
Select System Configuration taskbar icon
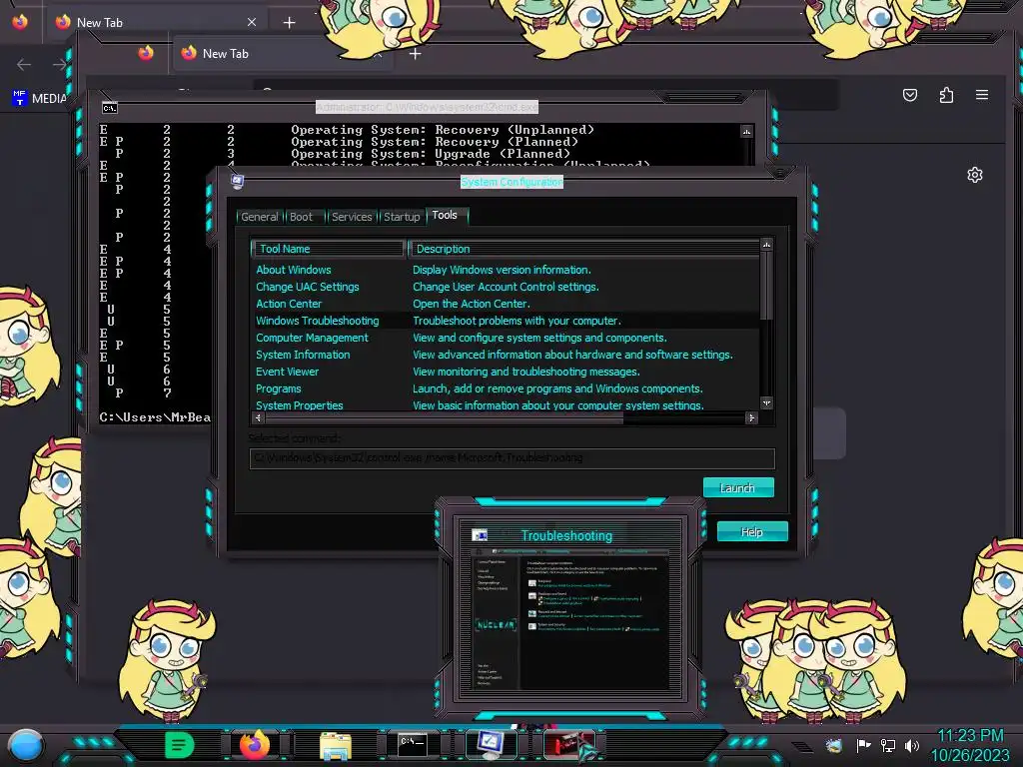491,745
